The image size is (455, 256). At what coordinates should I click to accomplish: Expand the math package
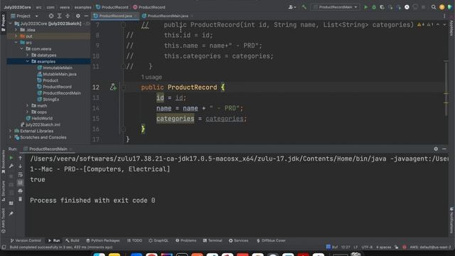(27, 106)
